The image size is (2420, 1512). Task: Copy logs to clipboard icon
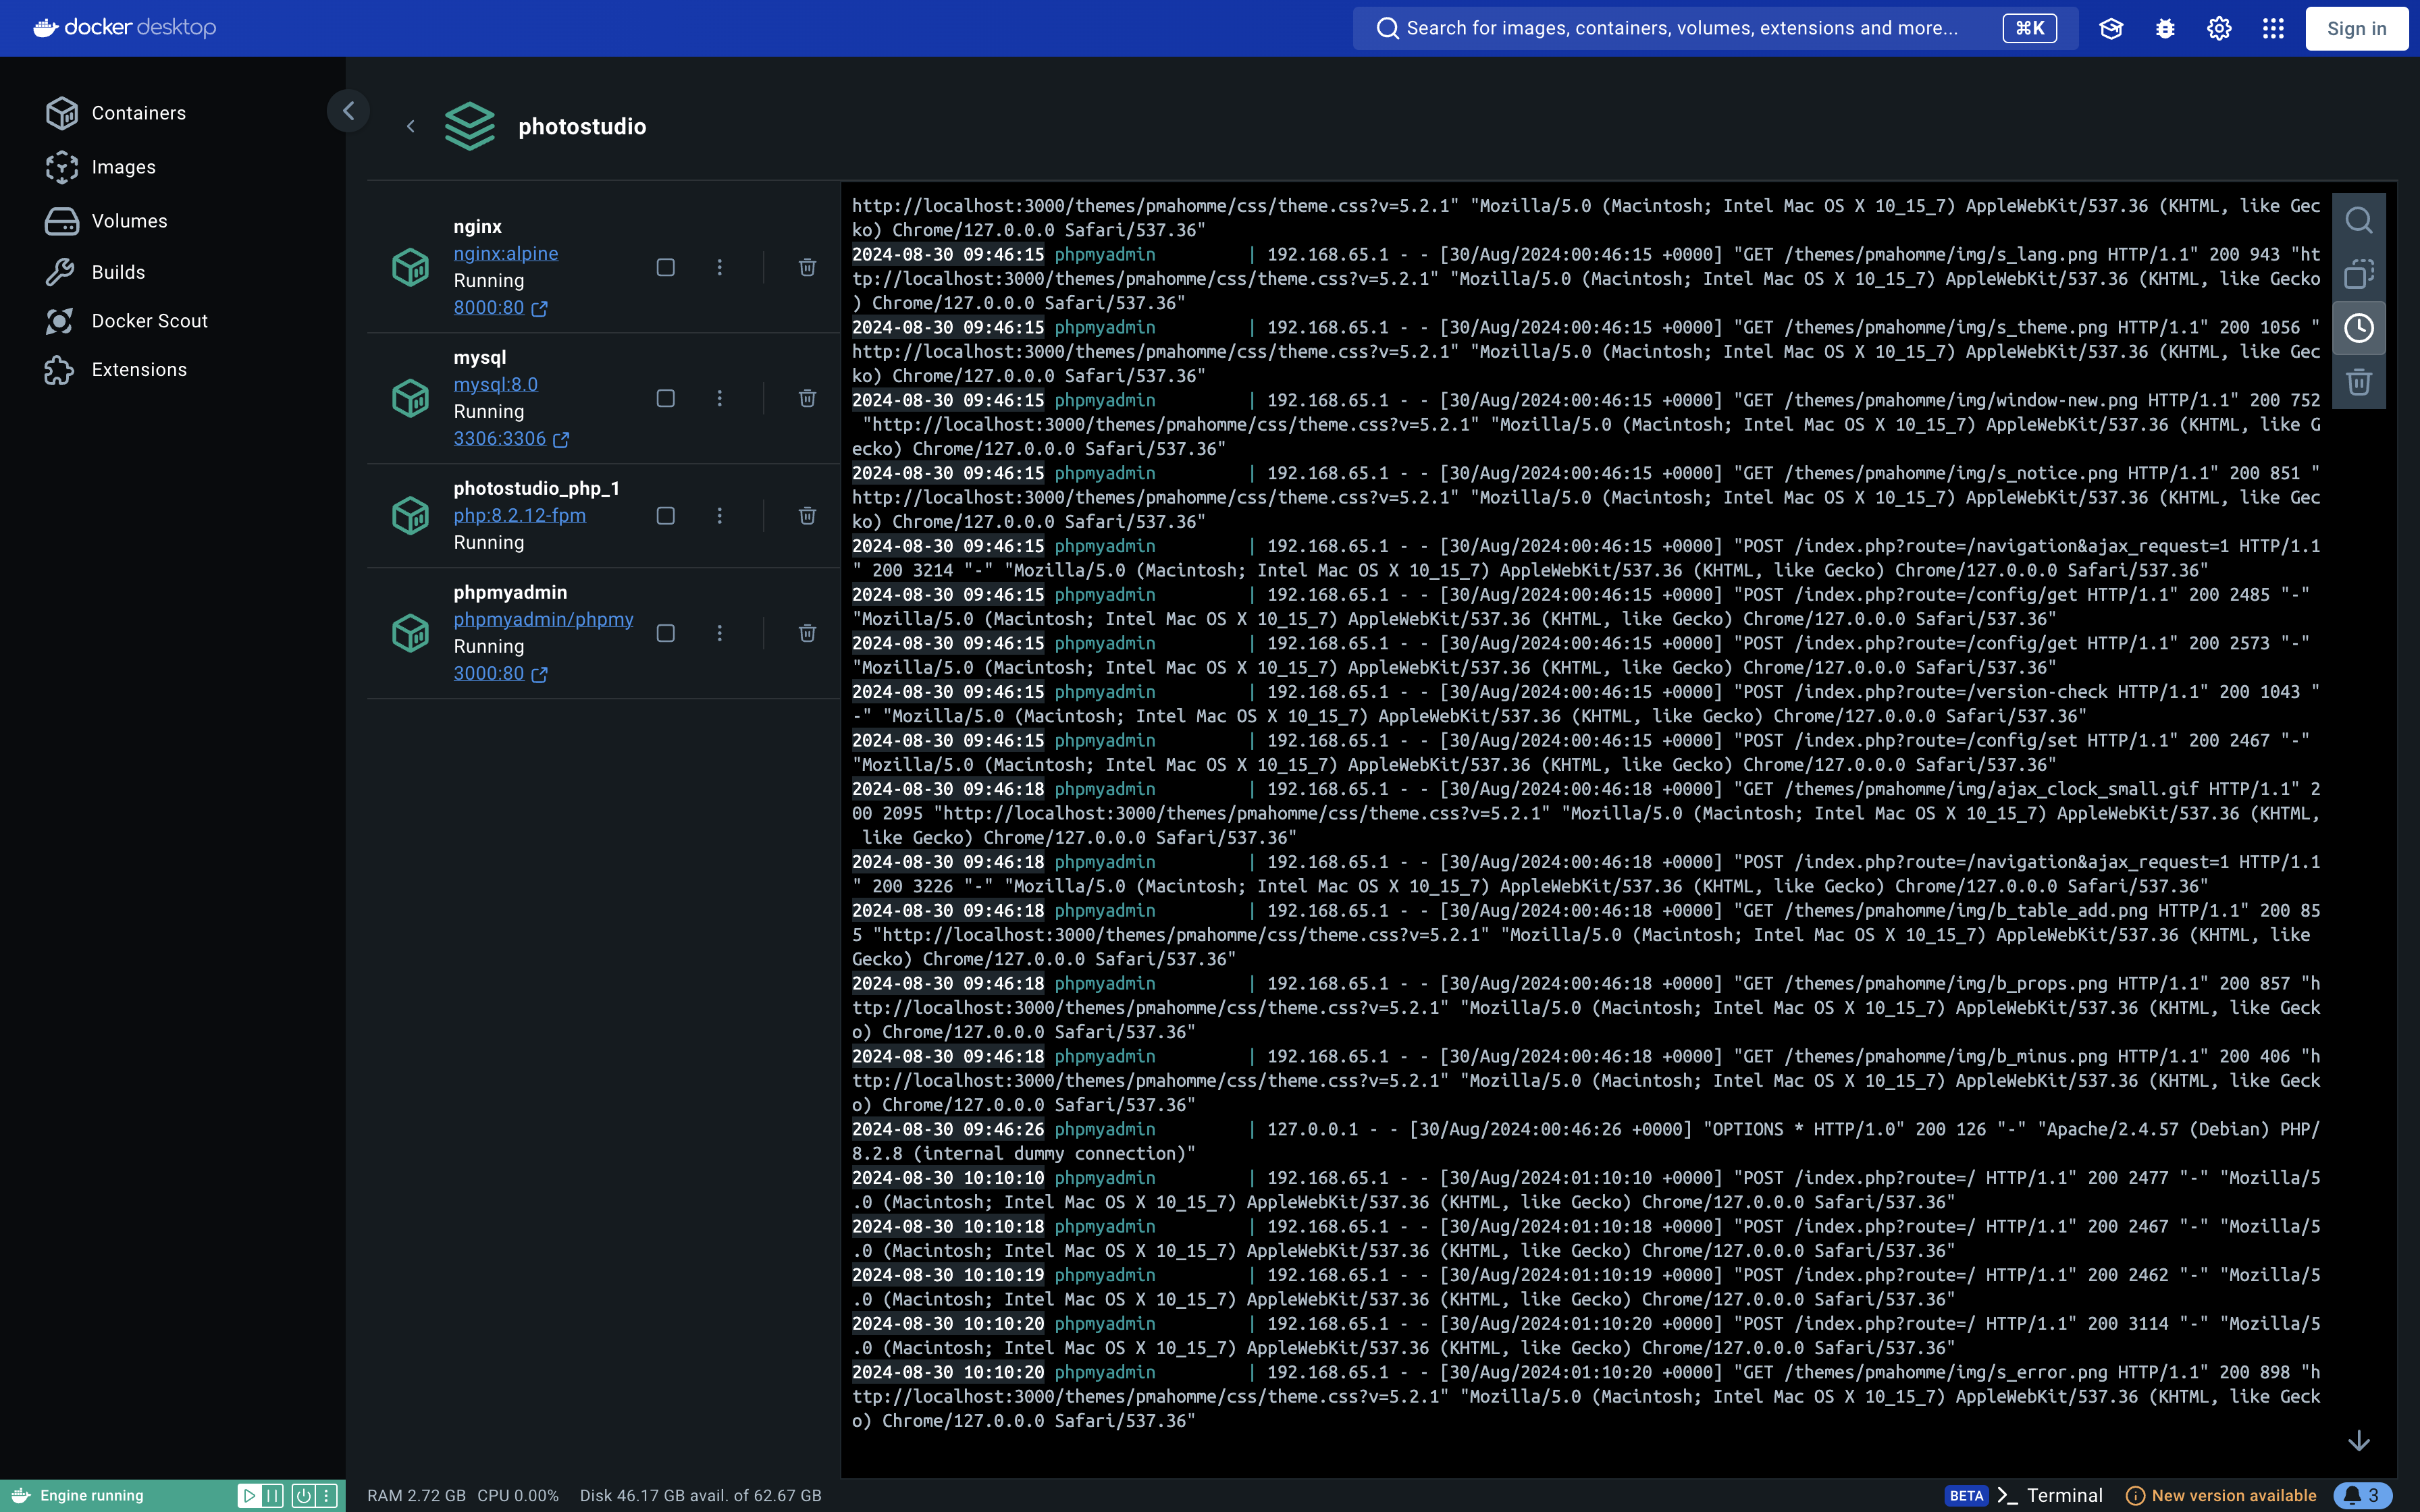pyautogui.click(x=2358, y=274)
